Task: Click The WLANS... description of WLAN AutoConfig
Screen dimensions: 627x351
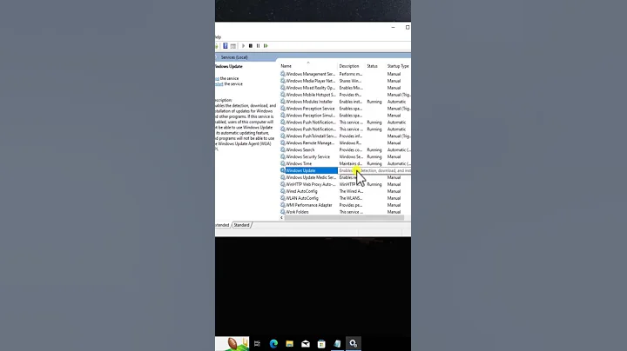Action: click(351, 198)
